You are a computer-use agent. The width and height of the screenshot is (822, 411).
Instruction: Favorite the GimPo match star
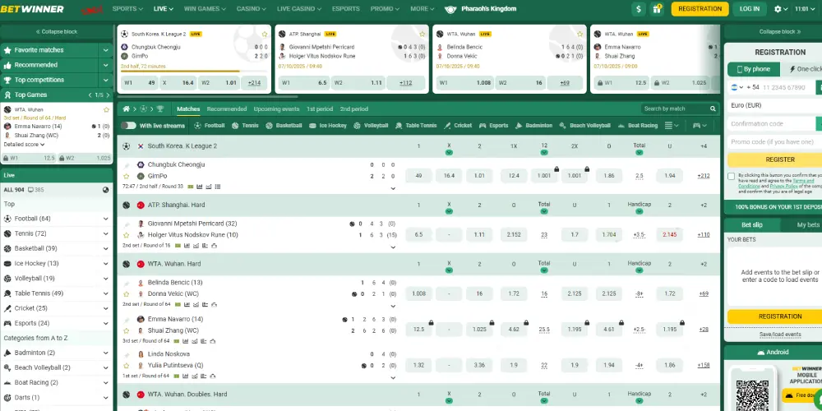[126, 176]
